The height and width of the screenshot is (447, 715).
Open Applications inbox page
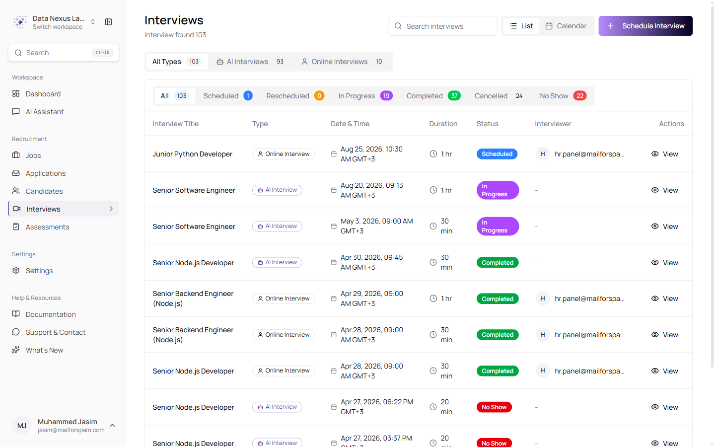[x=64, y=173]
